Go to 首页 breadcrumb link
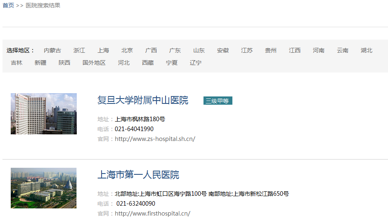The image size is (388, 223). (8, 5)
